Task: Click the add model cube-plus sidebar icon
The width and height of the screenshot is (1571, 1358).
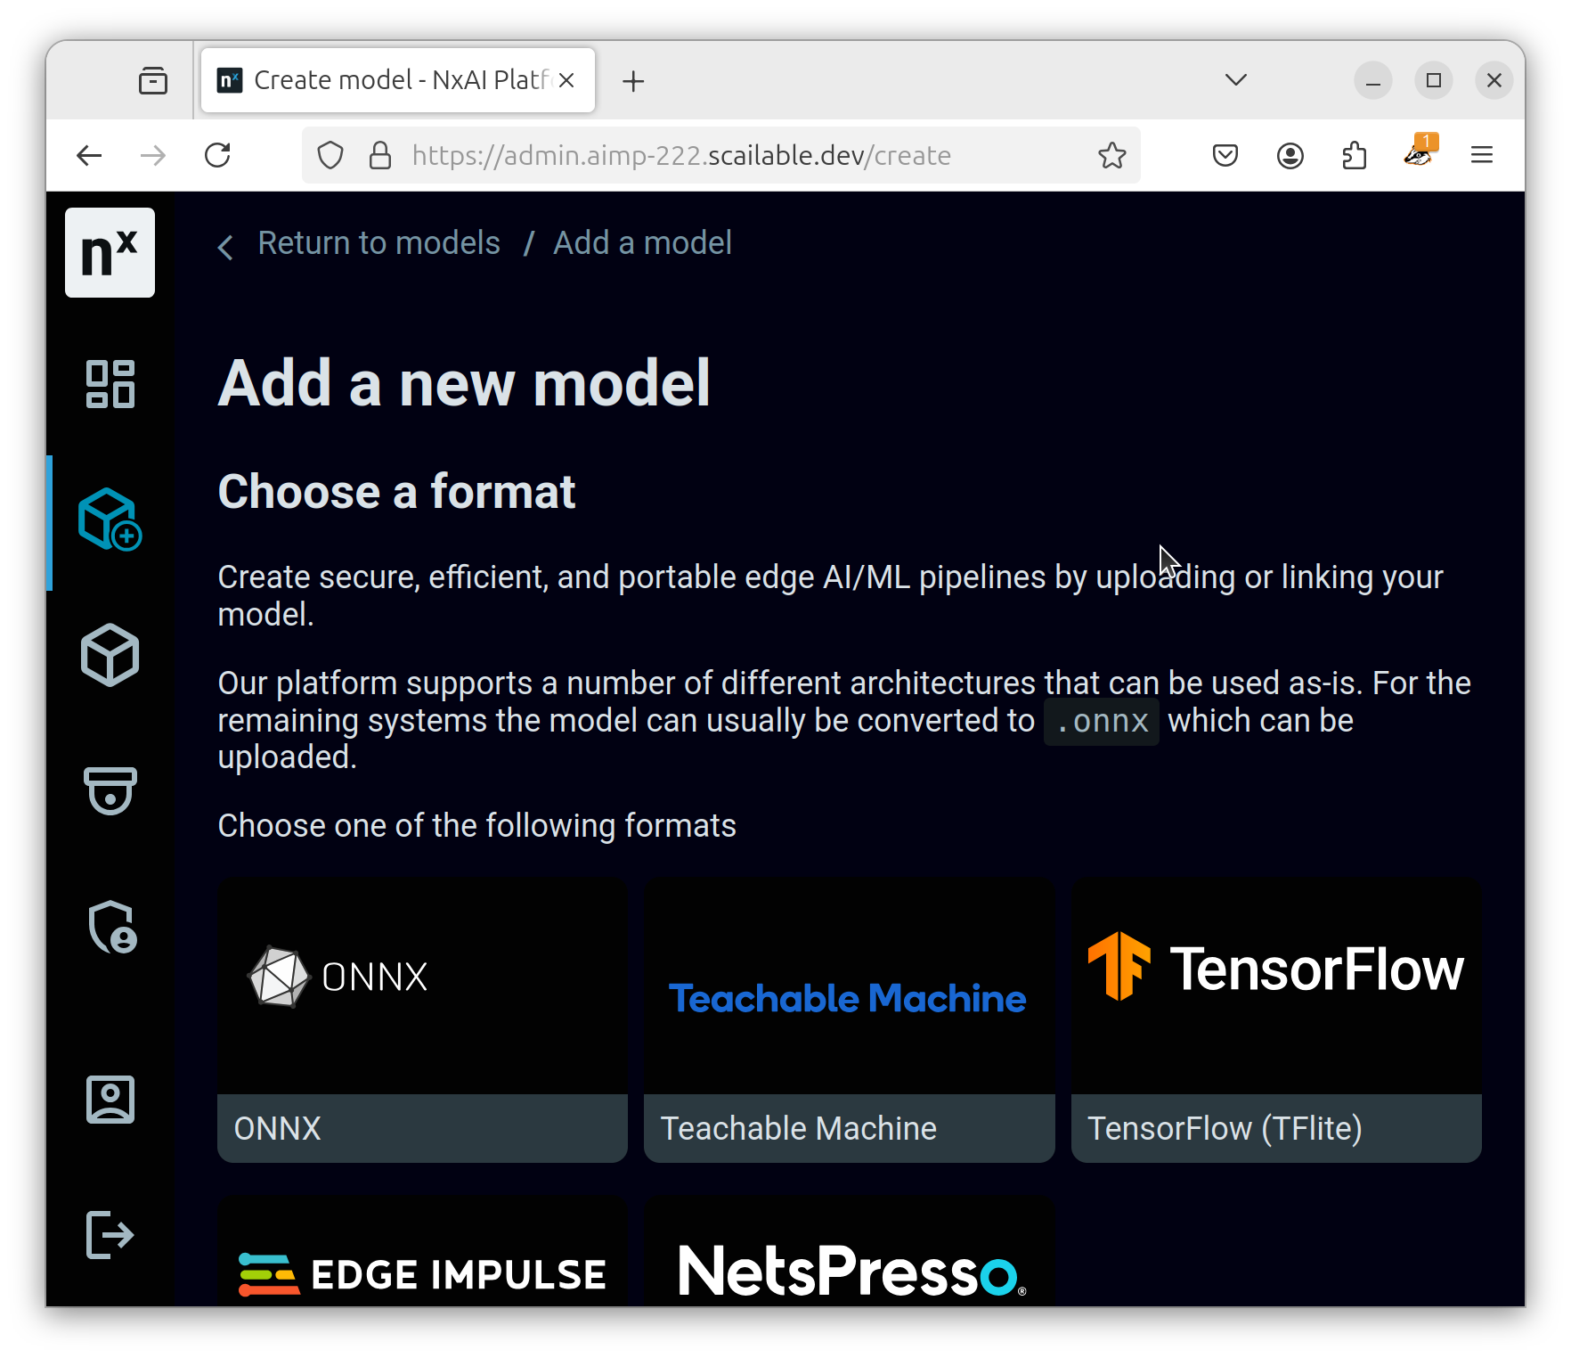Action: point(110,519)
